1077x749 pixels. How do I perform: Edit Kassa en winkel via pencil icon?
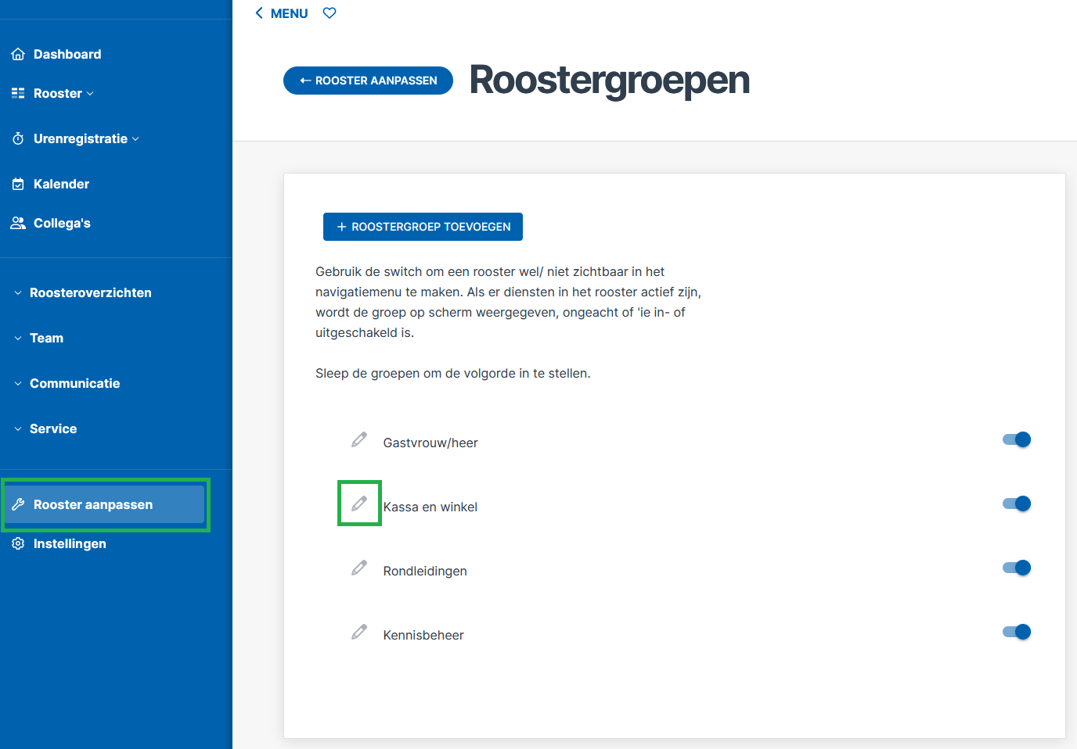[359, 504]
